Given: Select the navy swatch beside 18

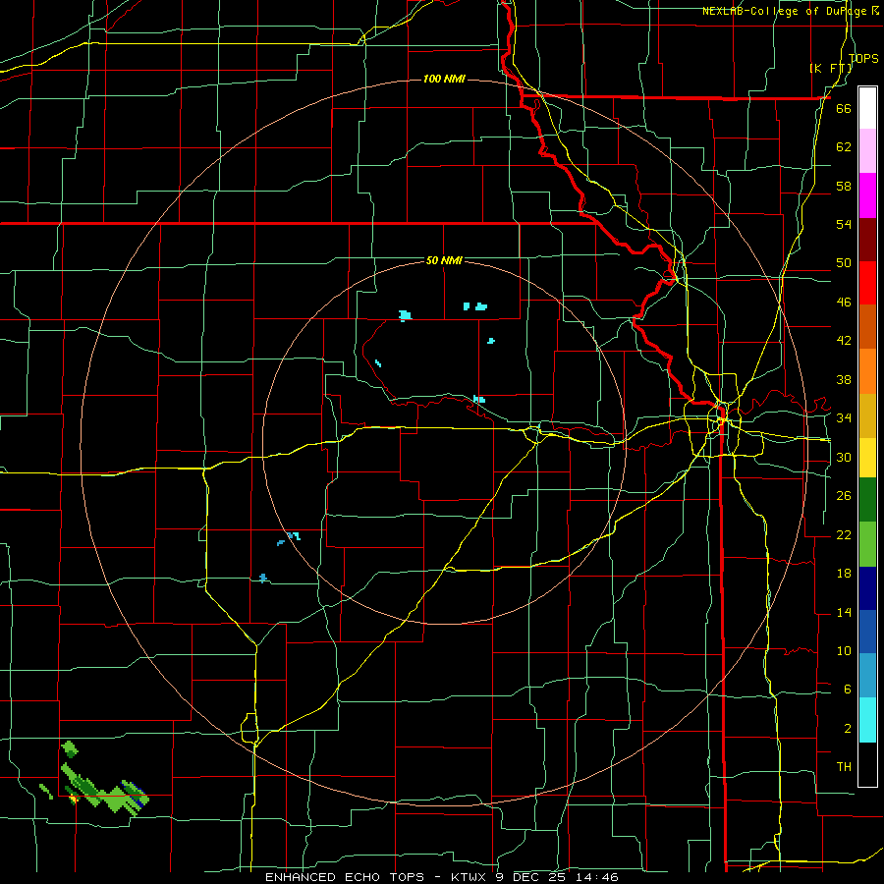Looking at the screenshot, I should pyautogui.click(x=867, y=588).
